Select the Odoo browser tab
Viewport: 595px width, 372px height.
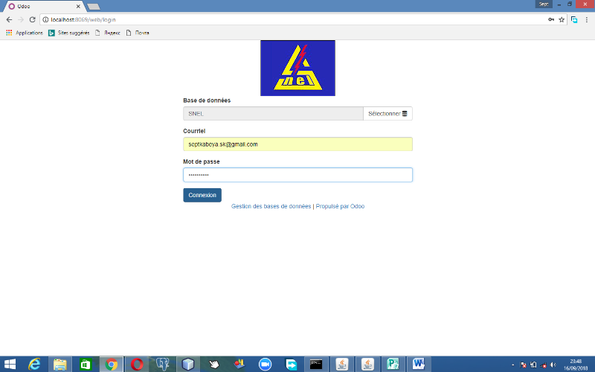coord(44,7)
